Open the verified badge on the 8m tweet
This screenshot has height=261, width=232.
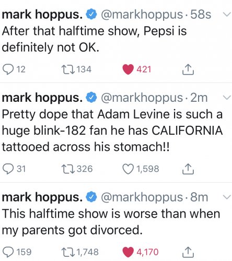coord(91,197)
